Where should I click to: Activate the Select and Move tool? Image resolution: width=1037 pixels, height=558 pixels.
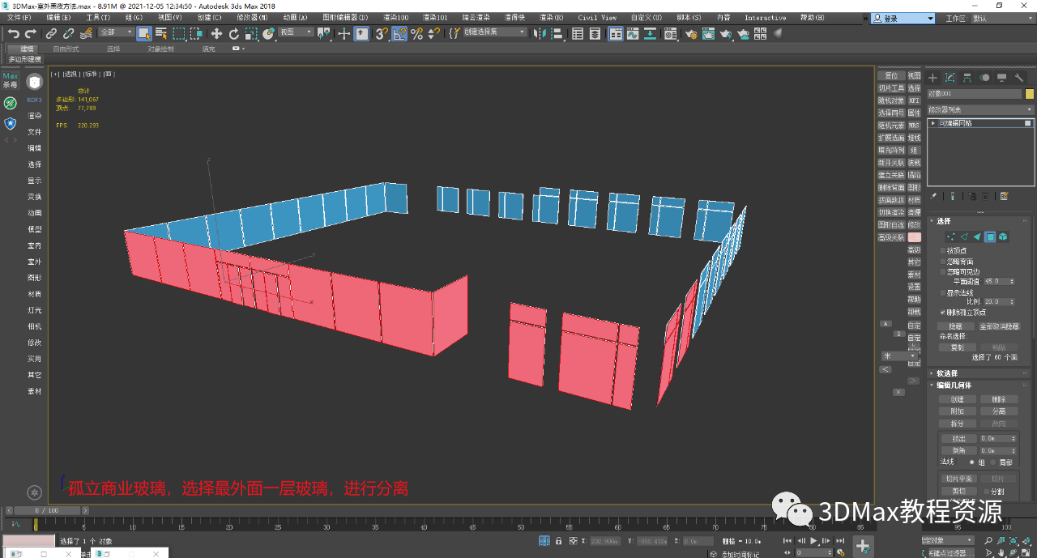216,34
